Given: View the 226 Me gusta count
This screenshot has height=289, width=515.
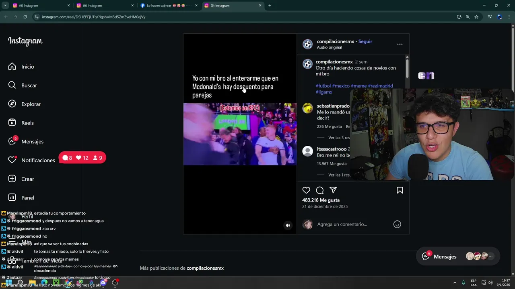Looking at the screenshot, I should tap(329, 126).
